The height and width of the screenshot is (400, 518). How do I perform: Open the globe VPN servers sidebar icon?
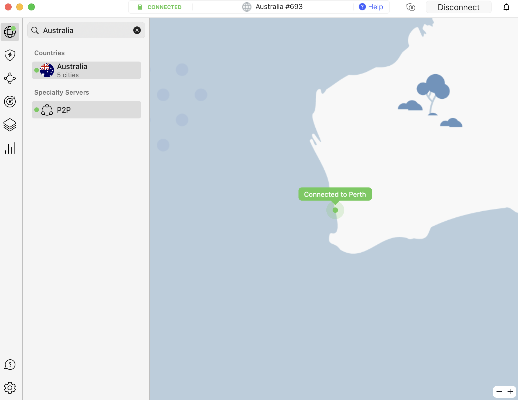pos(10,32)
